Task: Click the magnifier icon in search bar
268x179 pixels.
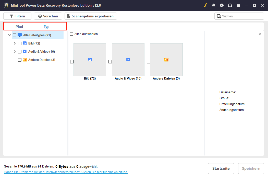Action: [x=219, y=16]
